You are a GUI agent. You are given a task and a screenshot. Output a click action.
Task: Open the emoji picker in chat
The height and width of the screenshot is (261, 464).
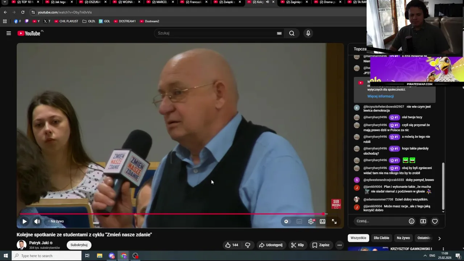click(x=411, y=221)
